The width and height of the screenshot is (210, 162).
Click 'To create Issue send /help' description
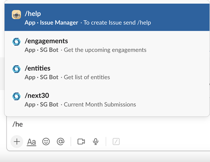pos(117,23)
